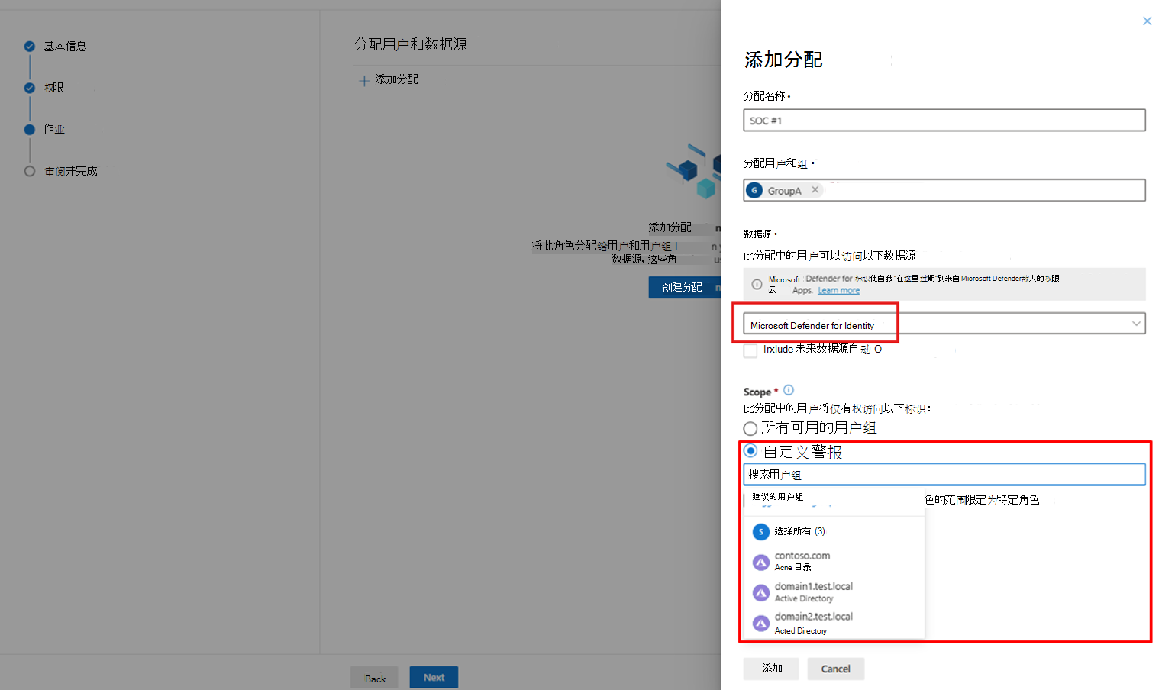The image size is (1162, 690).
Task: Click the Next button
Action: point(434,677)
